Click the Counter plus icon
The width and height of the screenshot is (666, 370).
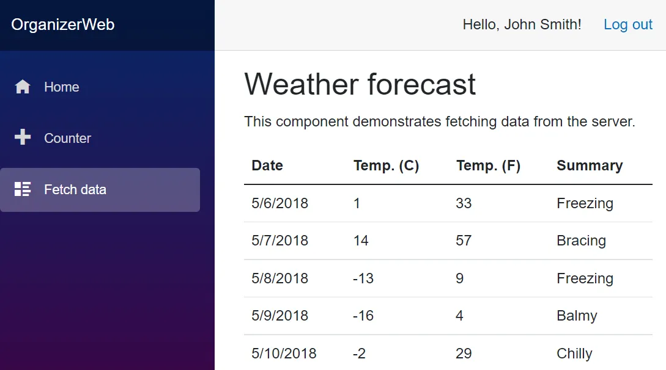click(23, 138)
